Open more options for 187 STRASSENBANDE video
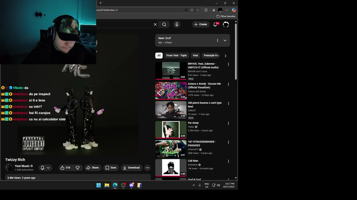Screen dimensions: 357x200 click(x=228, y=142)
